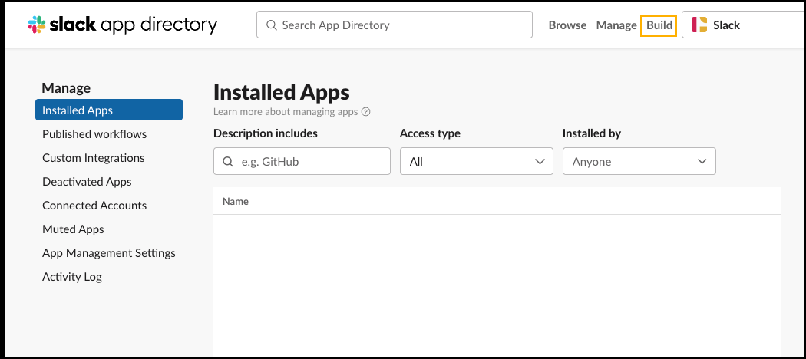Open the Access type dropdown
Image resolution: width=806 pixels, height=359 pixels.
tap(476, 162)
